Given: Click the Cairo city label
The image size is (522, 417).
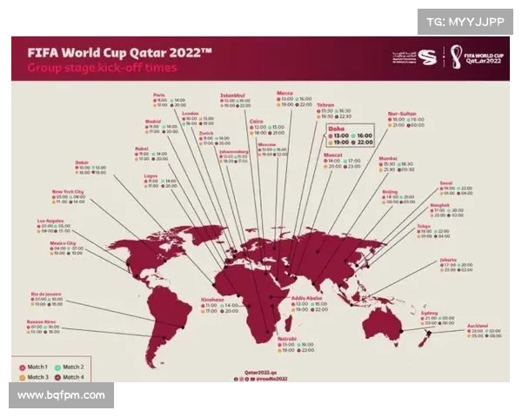Looking at the screenshot, I should pyautogui.click(x=257, y=122).
